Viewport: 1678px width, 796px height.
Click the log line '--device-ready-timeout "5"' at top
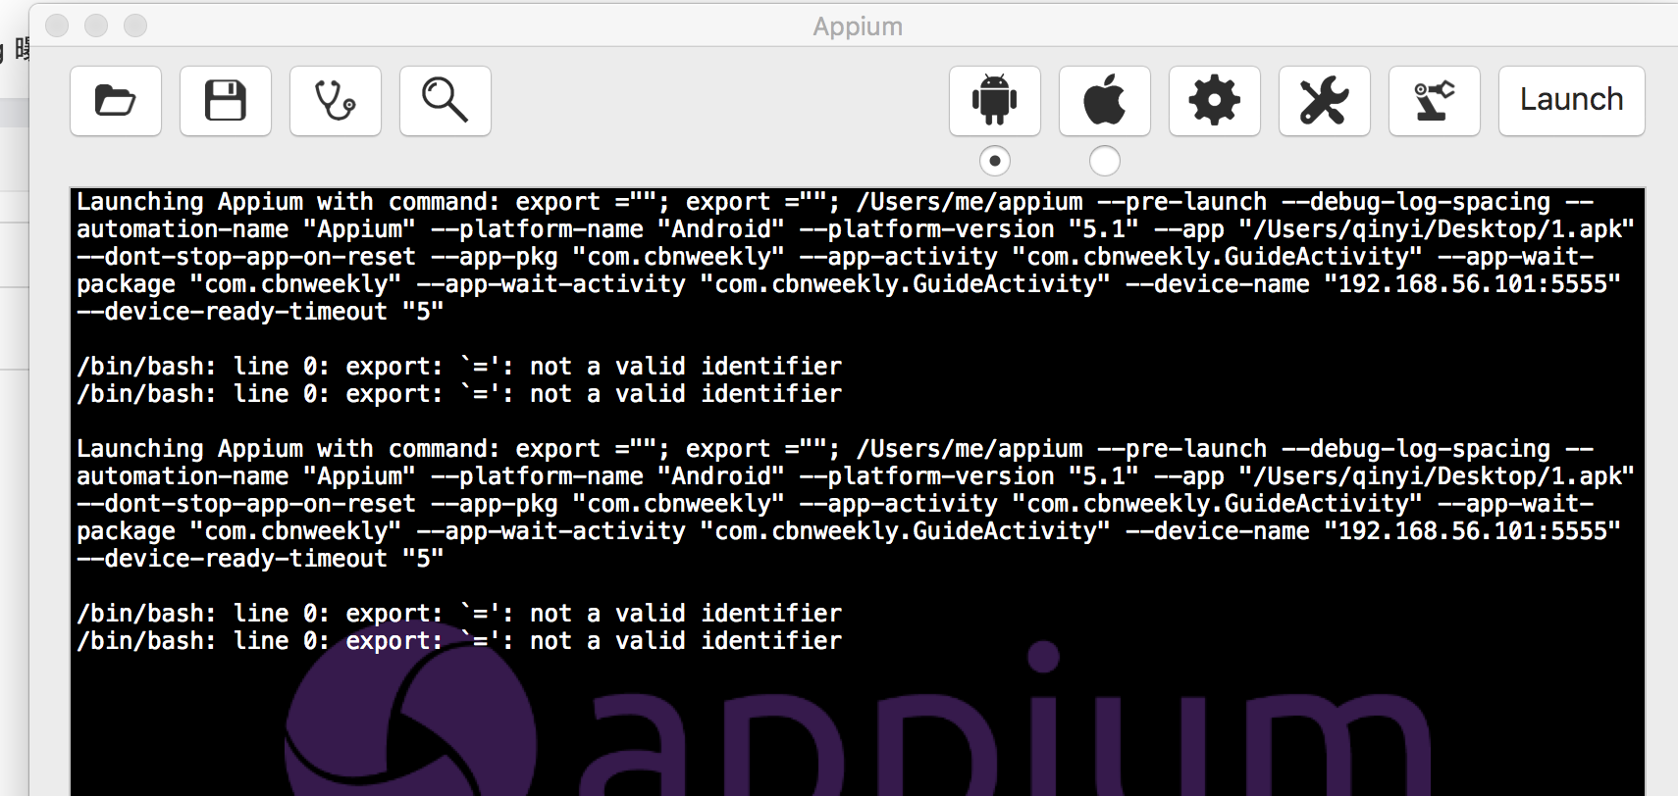pyautogui.click(x=260, y=312)
